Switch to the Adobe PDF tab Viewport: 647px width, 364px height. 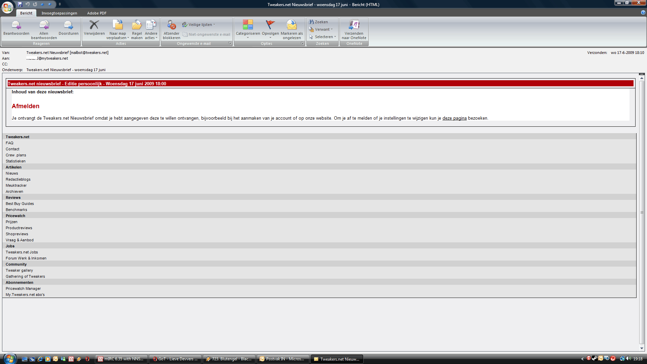coord(97,13)
